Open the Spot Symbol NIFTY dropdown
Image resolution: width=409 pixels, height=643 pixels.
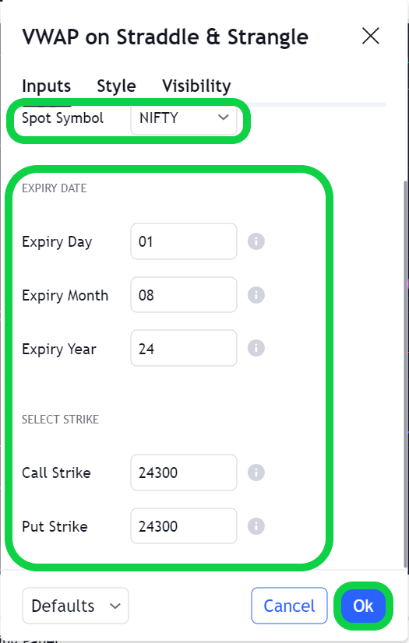click(x=184, y=118)
